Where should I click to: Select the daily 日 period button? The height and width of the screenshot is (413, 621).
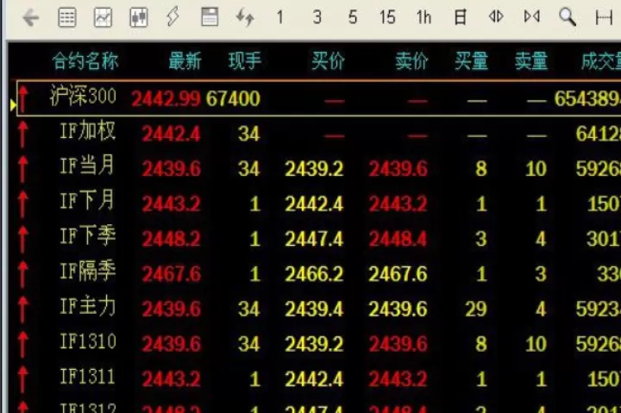460,17
